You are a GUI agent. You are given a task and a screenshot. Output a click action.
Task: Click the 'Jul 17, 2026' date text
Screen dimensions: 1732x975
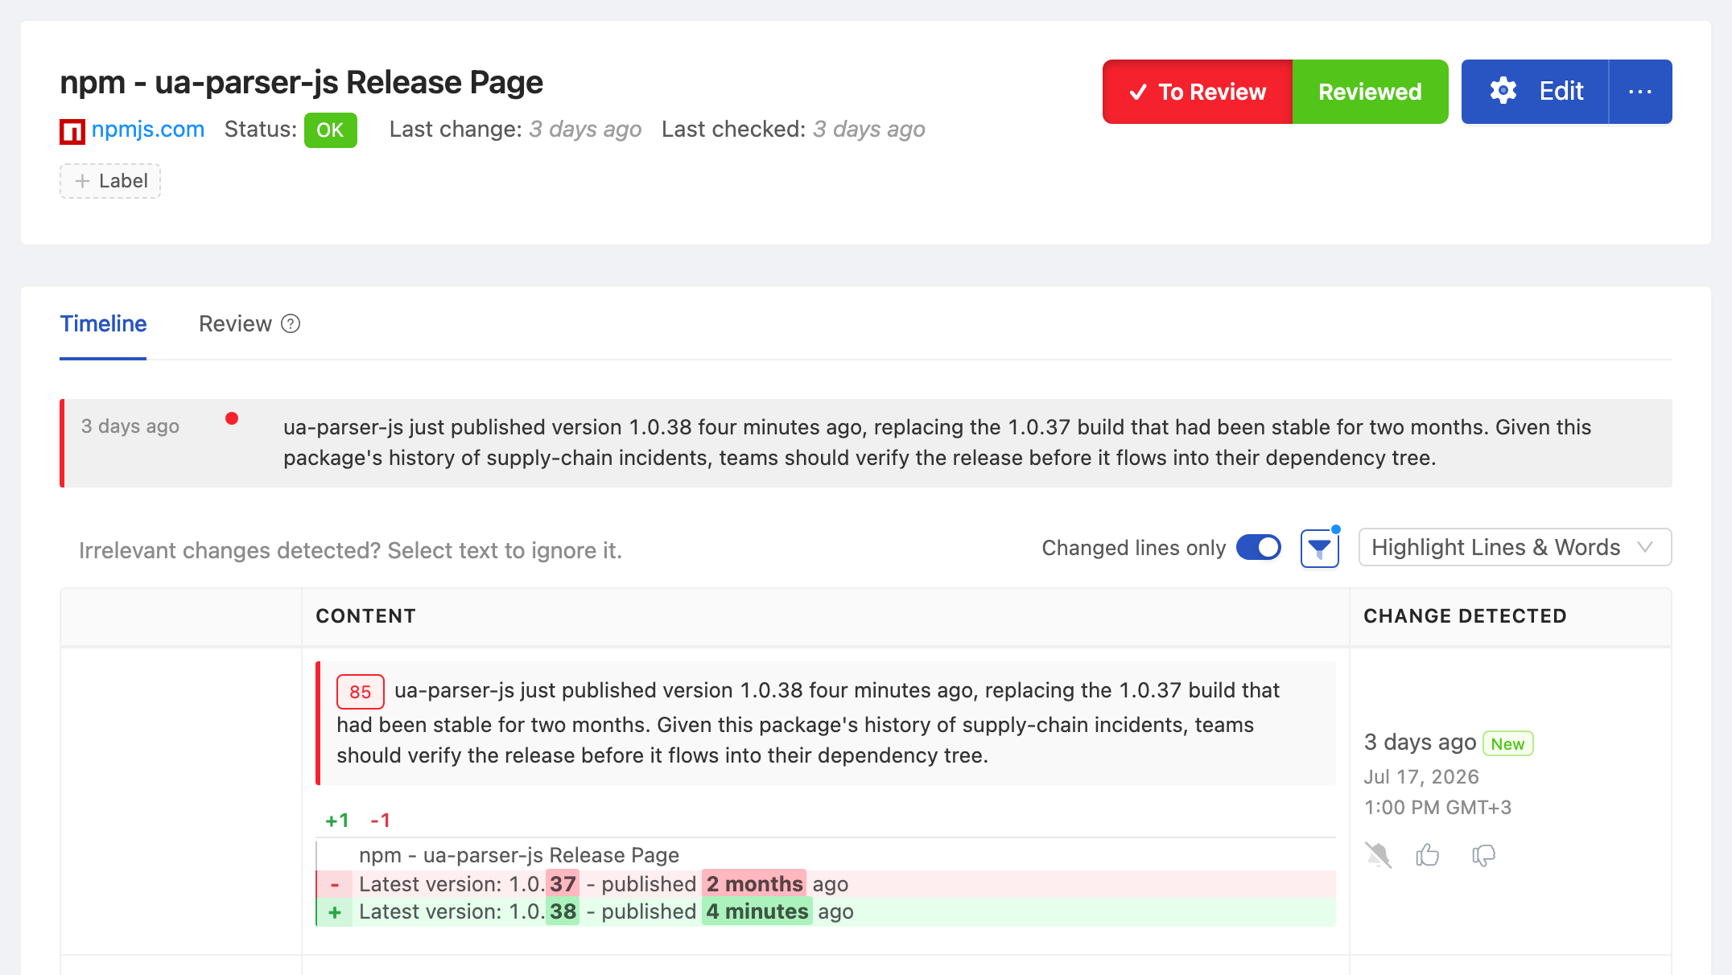pos(1421,777)
